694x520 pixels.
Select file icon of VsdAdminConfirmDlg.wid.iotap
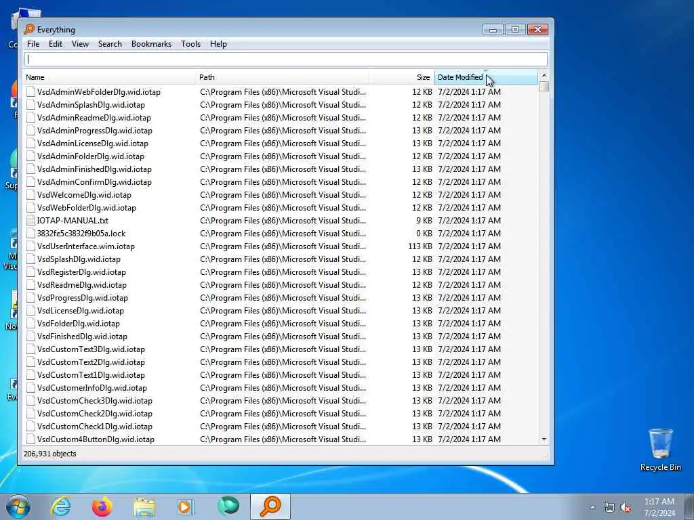coord(30,181)
